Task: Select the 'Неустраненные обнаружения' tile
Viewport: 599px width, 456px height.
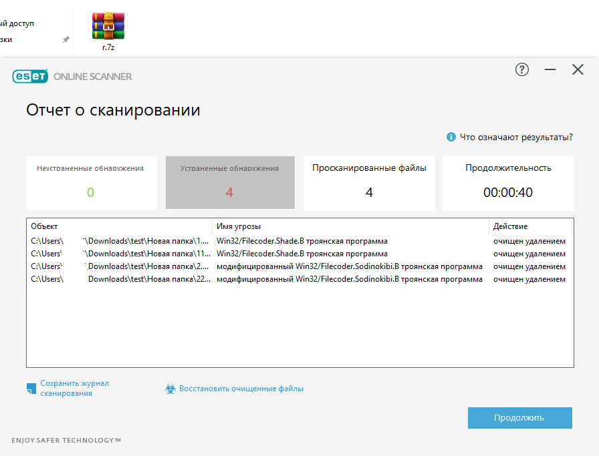Action: (92, 183)
